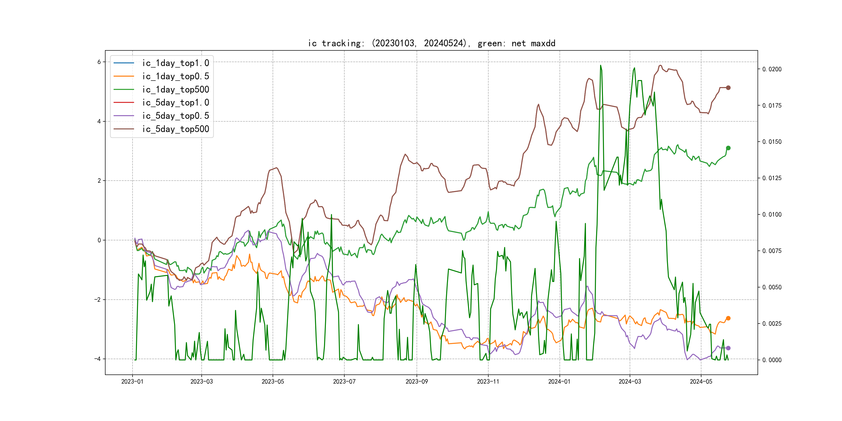Click the blue legend line swatch
The width and height of the screenshot is (842, 421).
coord(123,63)
